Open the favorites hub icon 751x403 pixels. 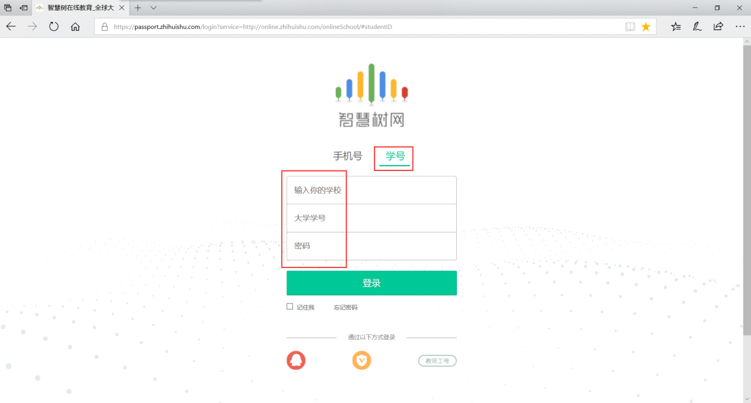676,27
